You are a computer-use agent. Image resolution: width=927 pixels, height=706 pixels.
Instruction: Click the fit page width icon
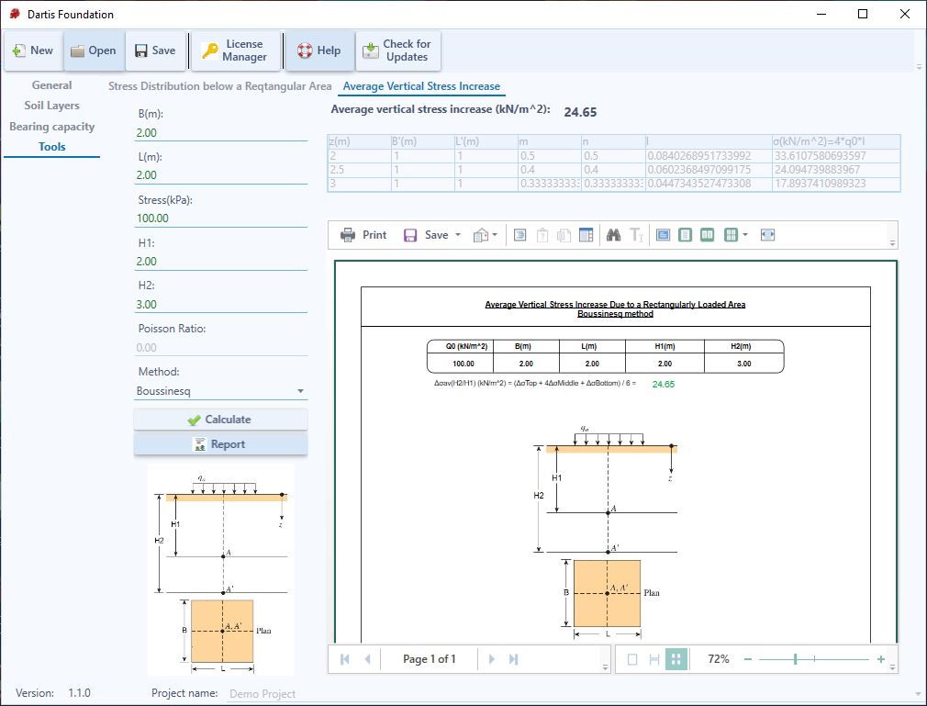coord(767,235)
